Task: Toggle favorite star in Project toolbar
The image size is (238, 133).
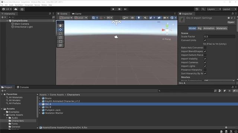Action: coord(229,91)
